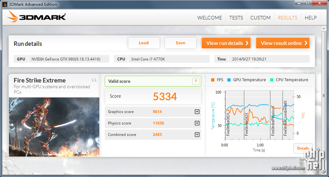
Task: Click the Fire Strike Extreme title
Action: [x=40, y=80]
